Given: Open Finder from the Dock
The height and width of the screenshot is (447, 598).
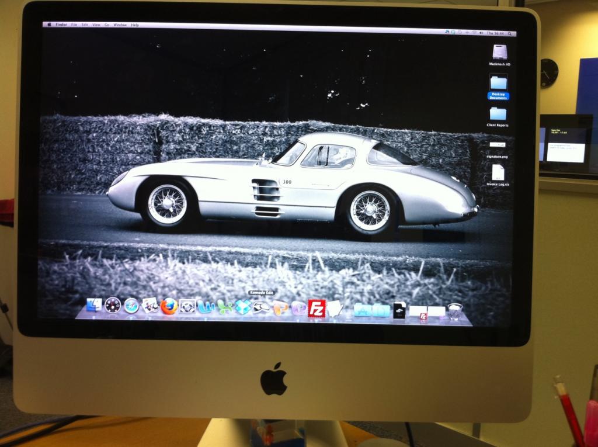Looking at the screenshot, I should (94, 306).
